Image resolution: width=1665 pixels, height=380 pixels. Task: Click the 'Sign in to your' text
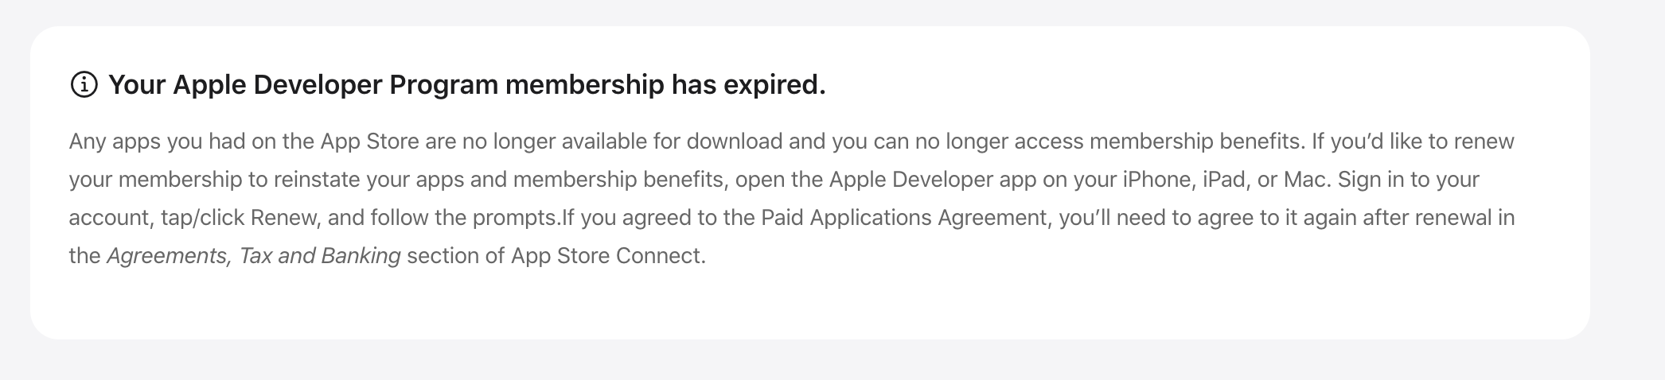tap(1408, 180)
